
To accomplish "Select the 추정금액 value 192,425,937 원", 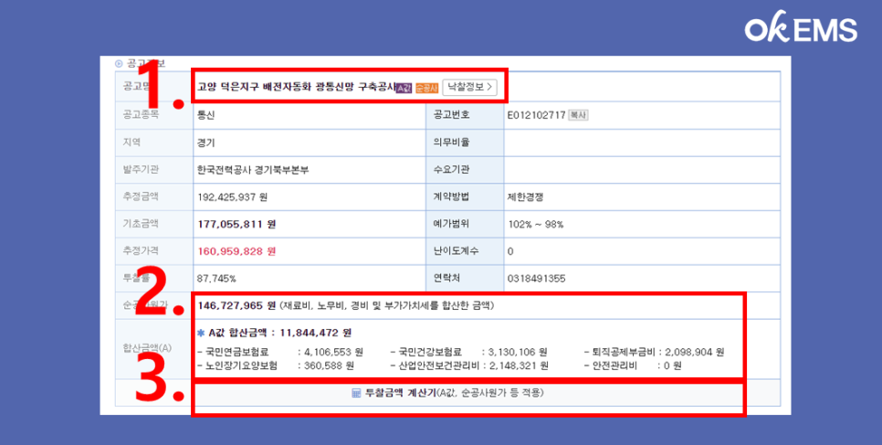I will [x=232, y=197].
